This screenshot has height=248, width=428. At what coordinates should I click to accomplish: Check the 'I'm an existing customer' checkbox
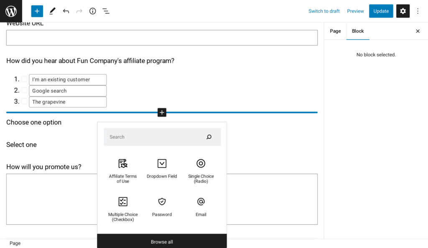[x=24, y=79]
